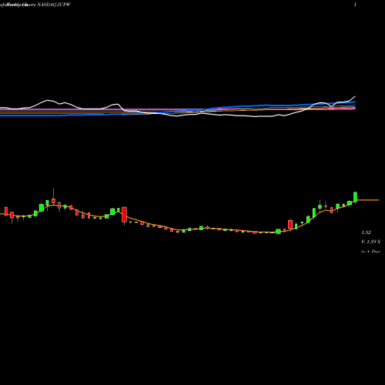
Task: Click the "in 4 Days" label
Action: [370, 252]
